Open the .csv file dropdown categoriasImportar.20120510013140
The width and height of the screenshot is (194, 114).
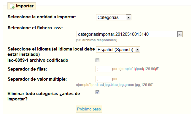pyautogui.click(x=130, y=34)
